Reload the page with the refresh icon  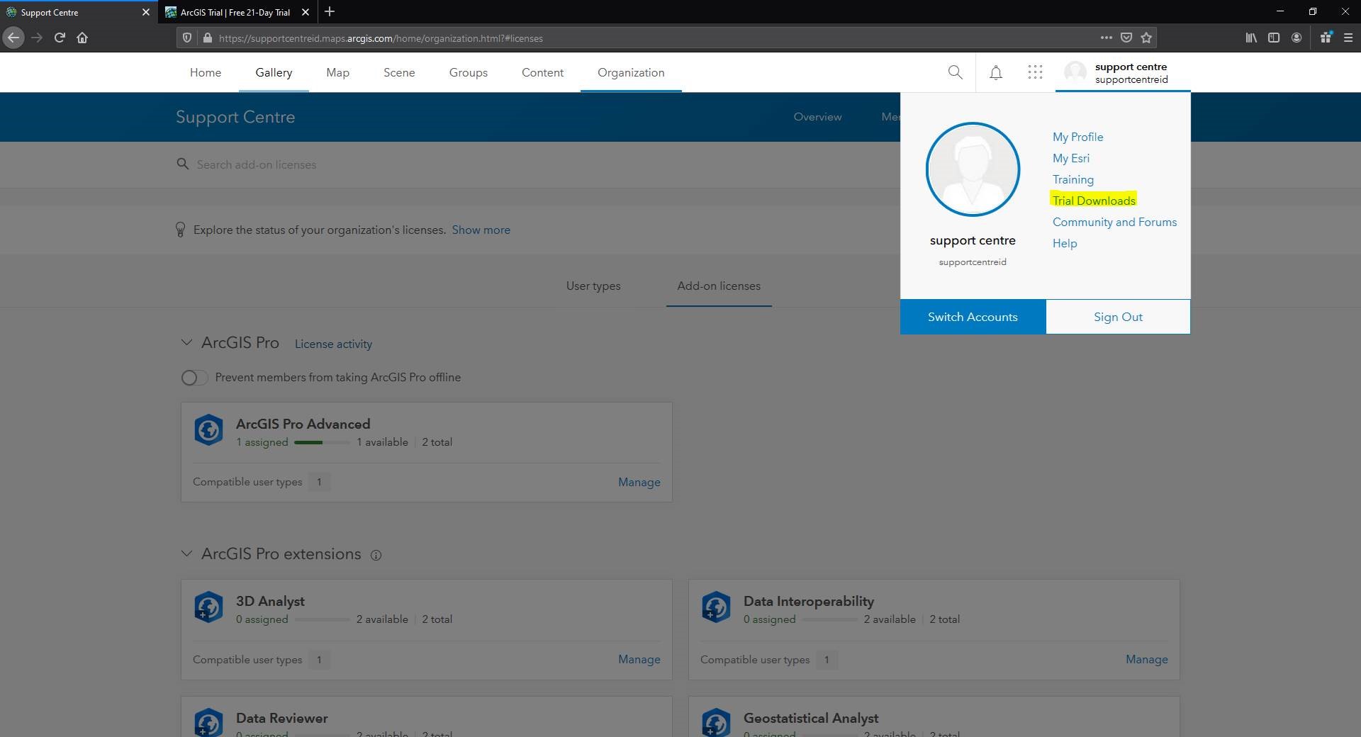tap(60, 38)
